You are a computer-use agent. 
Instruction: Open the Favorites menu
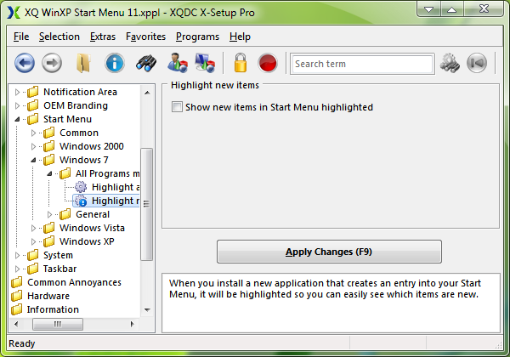145,37
